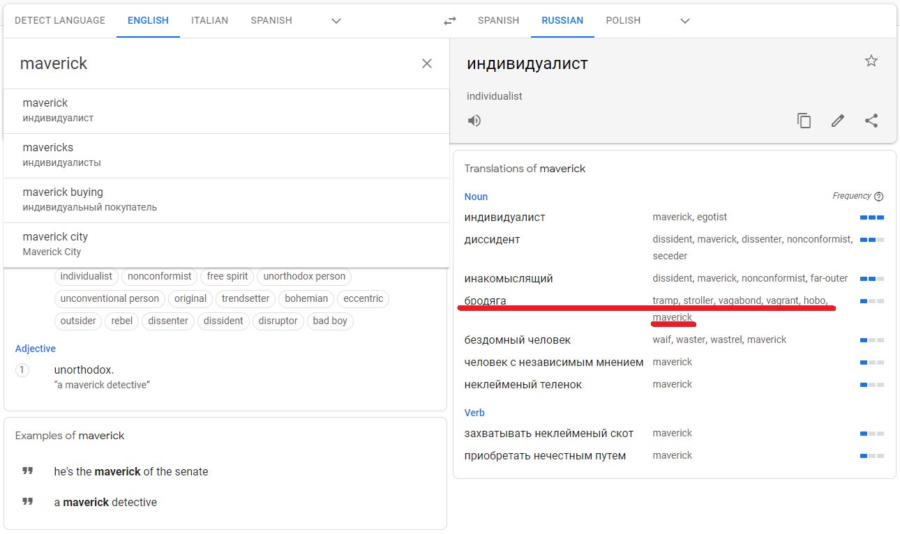Click the 'rebel' synonym chip

[x=122, y=321]
